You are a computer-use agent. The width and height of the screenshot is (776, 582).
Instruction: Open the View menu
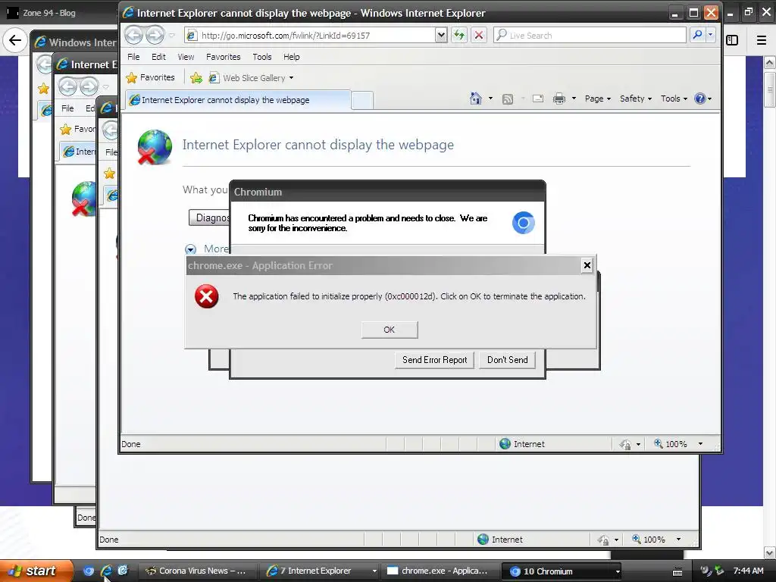coord(186,57)
